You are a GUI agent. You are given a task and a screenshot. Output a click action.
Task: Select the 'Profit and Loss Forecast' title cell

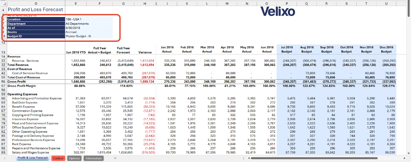(35, 10)
